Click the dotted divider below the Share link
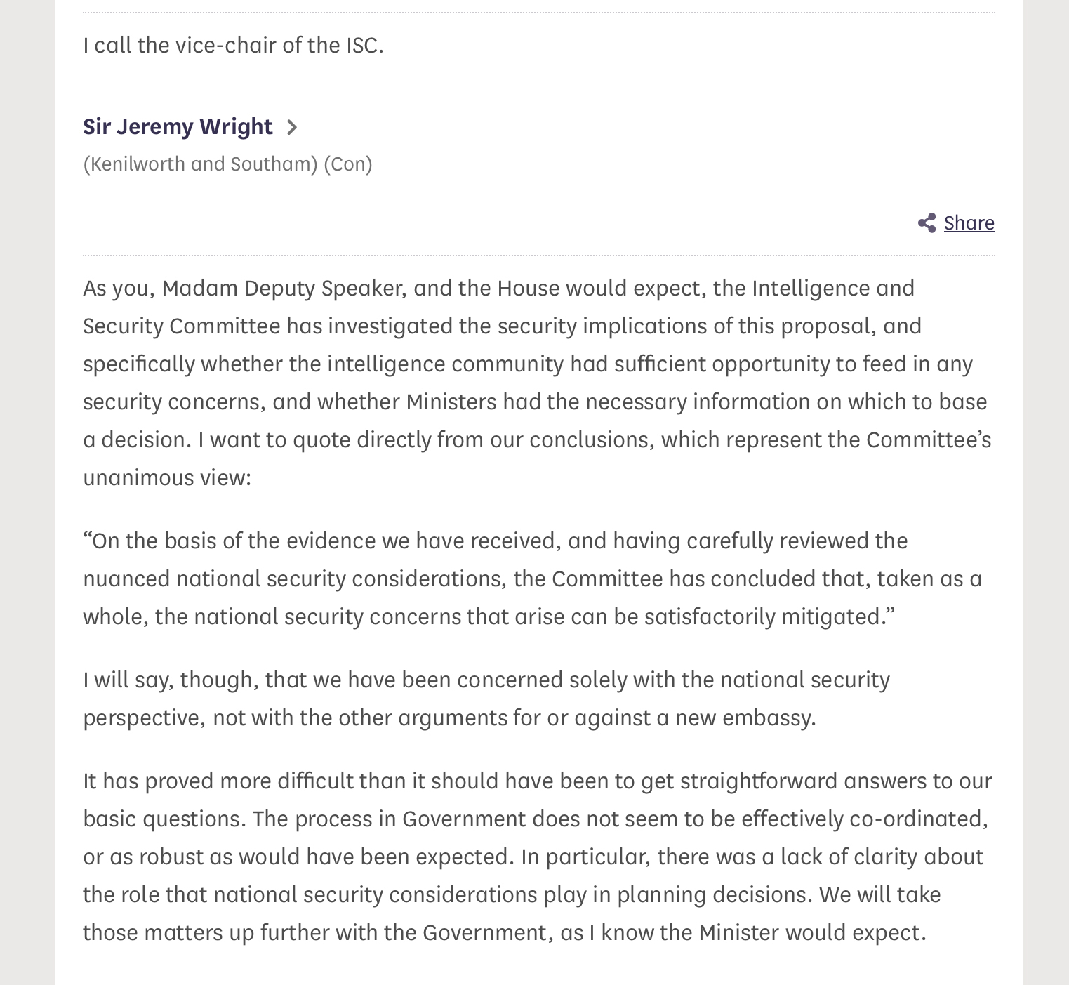The image size is (1069, 985). click(538, 256)
